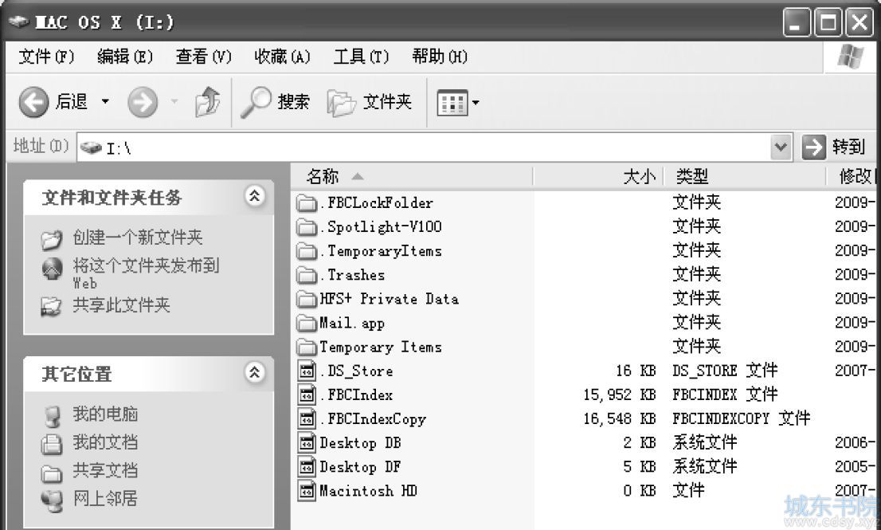This screenshot has width=881, height=530.
Task: Click the Network Places icon in sidebar
Action: (x=53, y=501)
